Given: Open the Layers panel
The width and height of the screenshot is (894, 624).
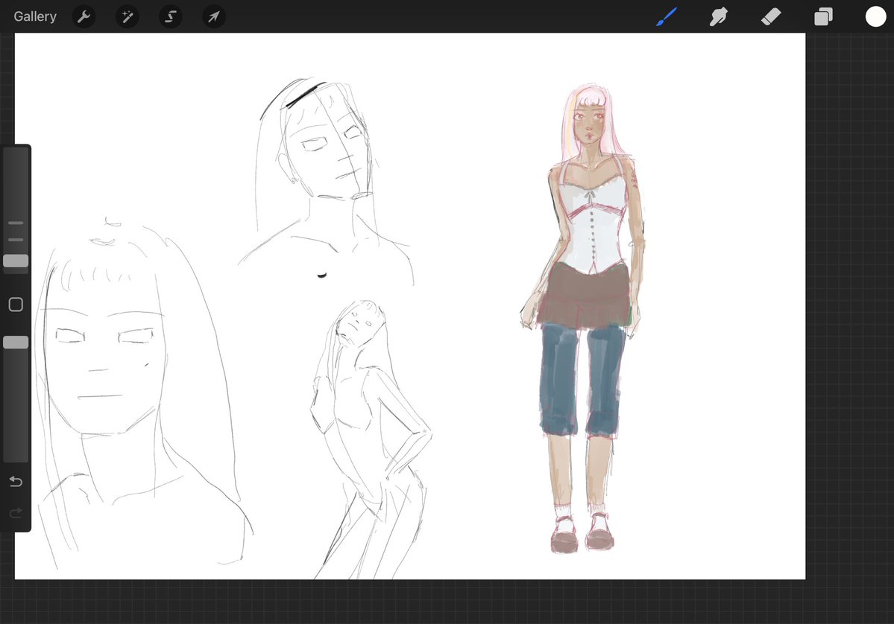Looking at the screenshot, I should point(823,16).
